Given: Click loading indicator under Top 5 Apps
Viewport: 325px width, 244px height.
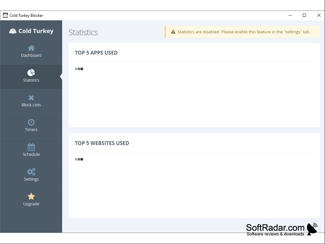Looking at the screenshot, I should coord(79,69).
